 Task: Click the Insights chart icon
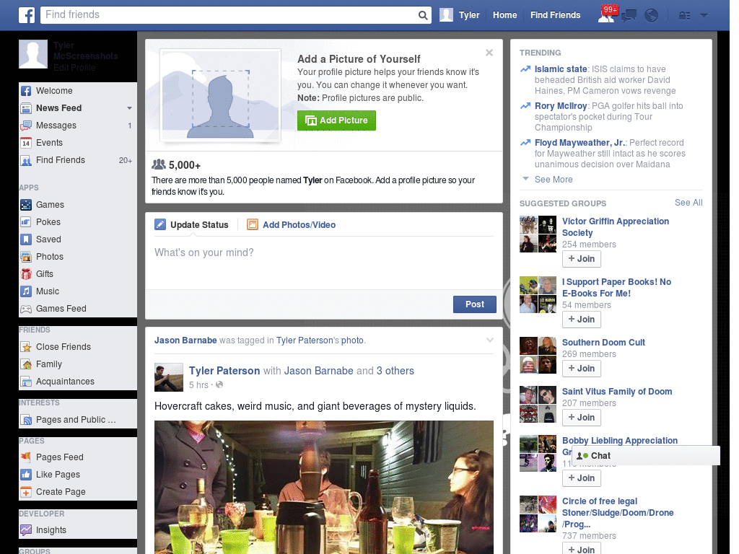[x=26, y=530]
